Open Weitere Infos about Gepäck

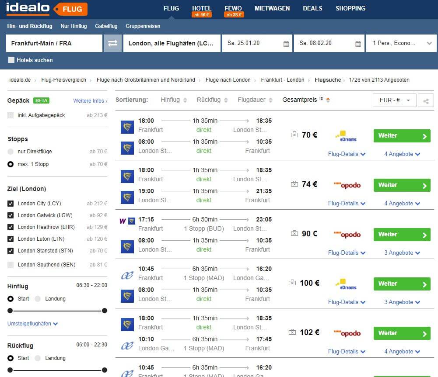(x=90, y=101)
